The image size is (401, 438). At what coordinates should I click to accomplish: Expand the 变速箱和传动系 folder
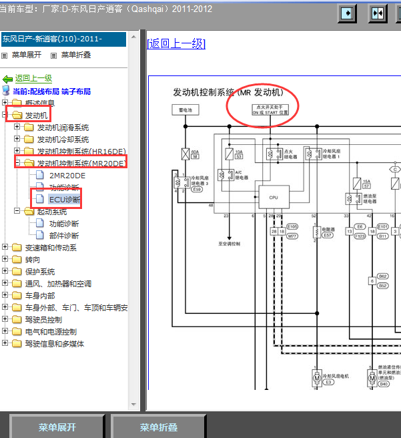[5, 246]
